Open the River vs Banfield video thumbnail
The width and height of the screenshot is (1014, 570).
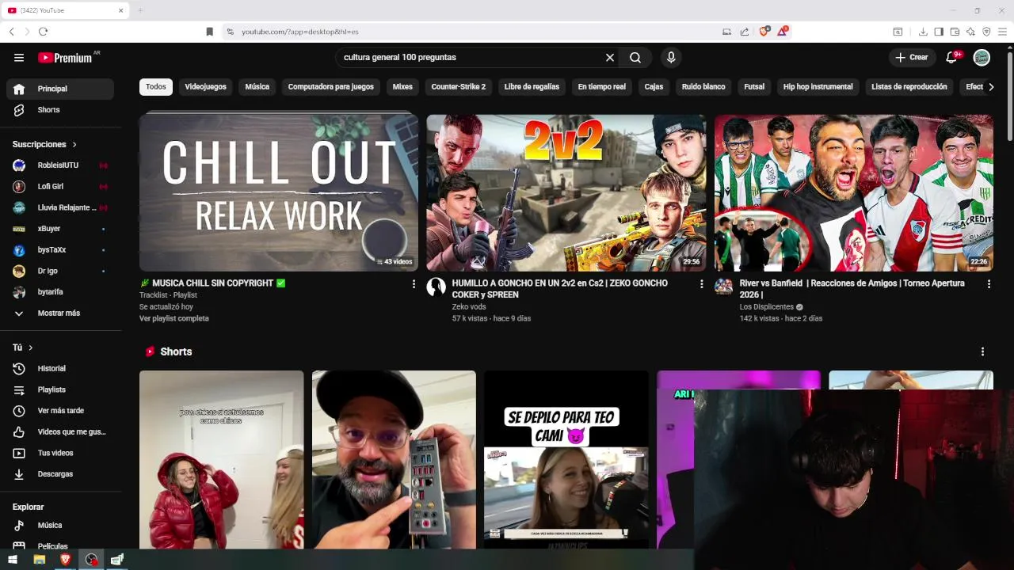[854, 192]
